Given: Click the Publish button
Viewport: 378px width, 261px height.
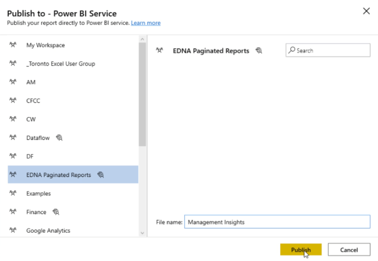Looking at the screenshot, I should (301, 250).
